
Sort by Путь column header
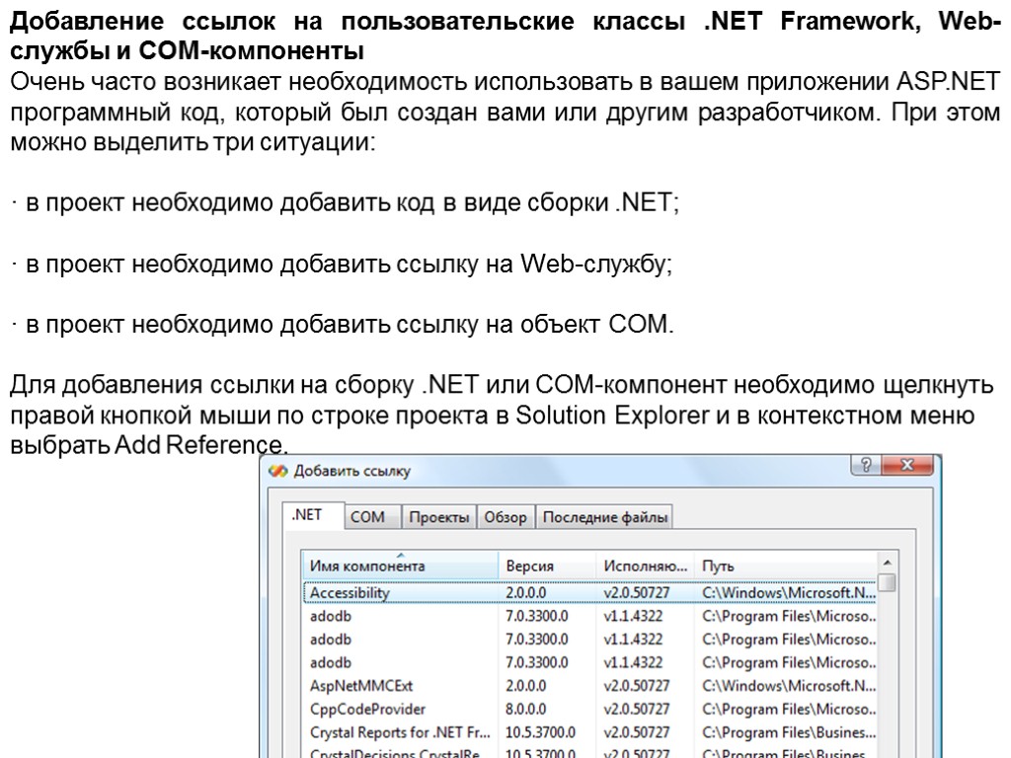[785, 566]
